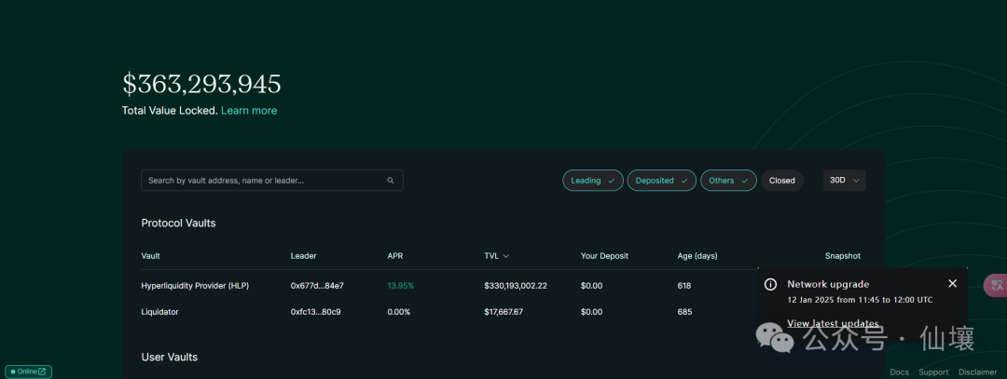The height and width of the screenshot is (379, 1007).
Task: Open the Support footer link
Action: [933, 372]
